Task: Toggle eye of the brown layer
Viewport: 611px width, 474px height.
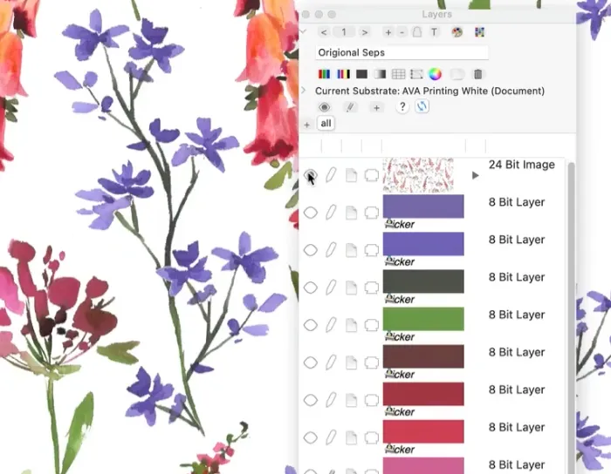Action: (311, 362)
